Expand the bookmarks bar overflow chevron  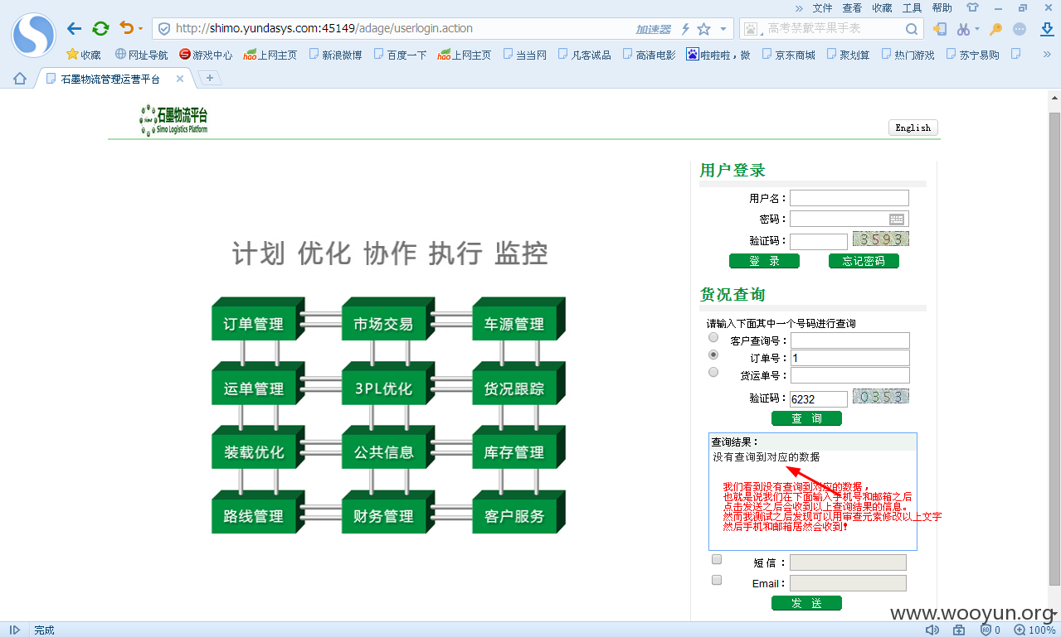point(1047,55)
